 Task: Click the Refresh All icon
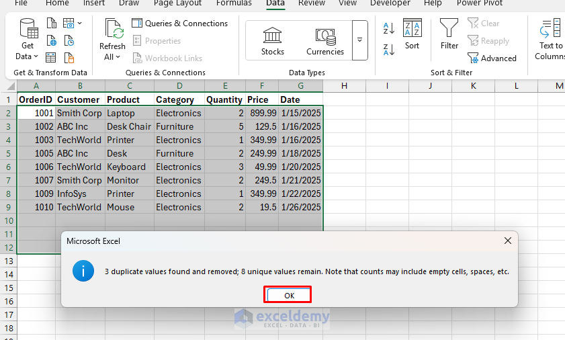point(114,29)
